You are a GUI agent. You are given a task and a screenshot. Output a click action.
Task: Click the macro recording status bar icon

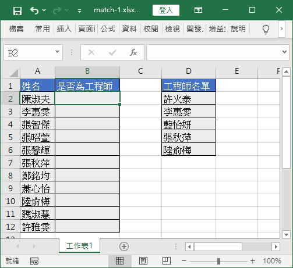(34, 261)
